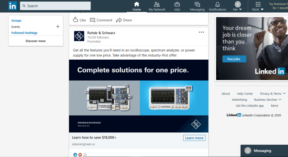Open the Notifications bell icon

click(218, 4)
